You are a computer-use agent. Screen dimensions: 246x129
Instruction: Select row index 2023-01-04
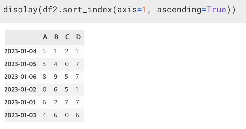[x=21, y=51]
